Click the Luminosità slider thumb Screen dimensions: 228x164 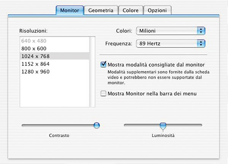163,126
